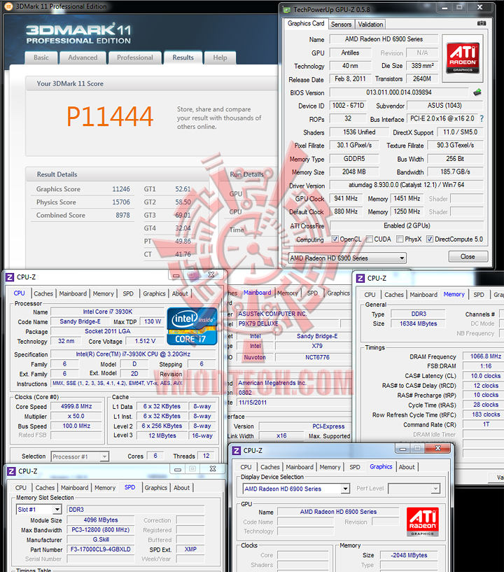Viewport: 504px width, 572px height.
Task: Select the Results tab in 3DMark 11
Action: click(x=183, y=57)
